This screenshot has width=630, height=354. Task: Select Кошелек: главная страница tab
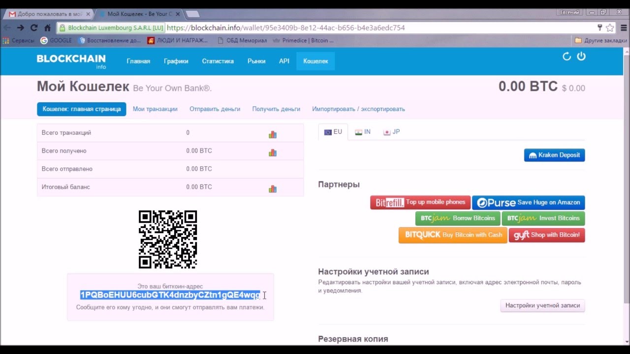tap(81, 109)
